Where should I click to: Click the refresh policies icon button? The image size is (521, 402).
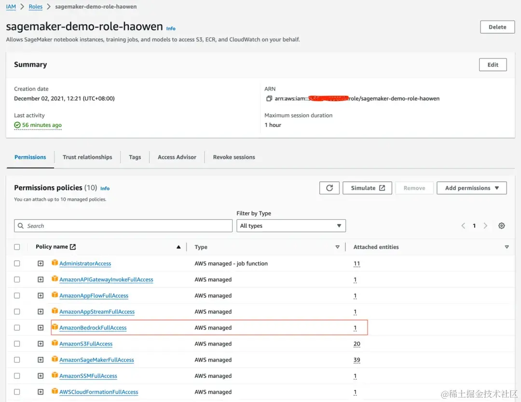pyautogui.click(x=329, y=188)
